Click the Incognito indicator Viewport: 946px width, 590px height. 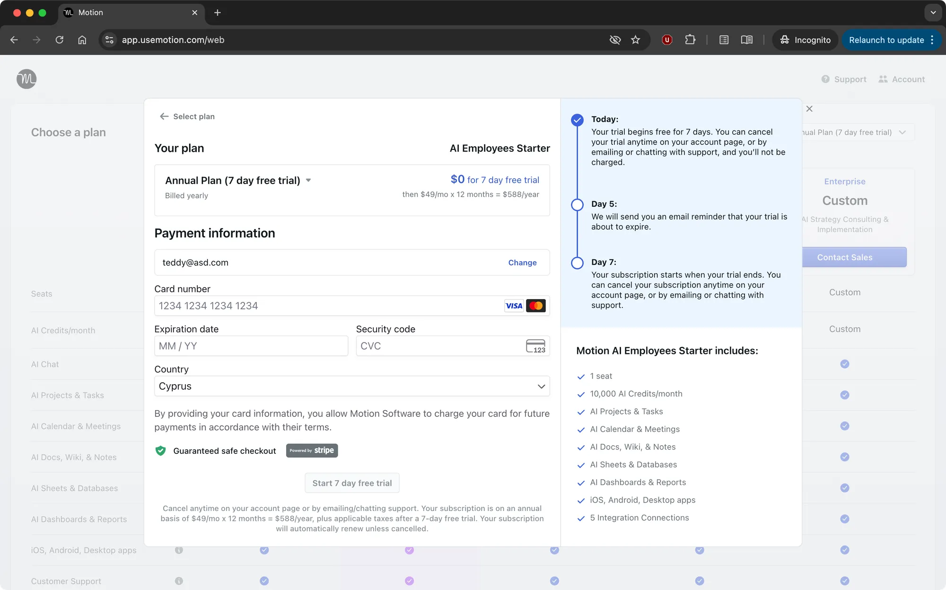point(806,40)
